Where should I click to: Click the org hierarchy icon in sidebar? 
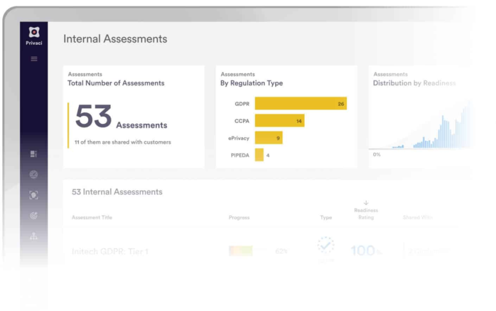34,236
